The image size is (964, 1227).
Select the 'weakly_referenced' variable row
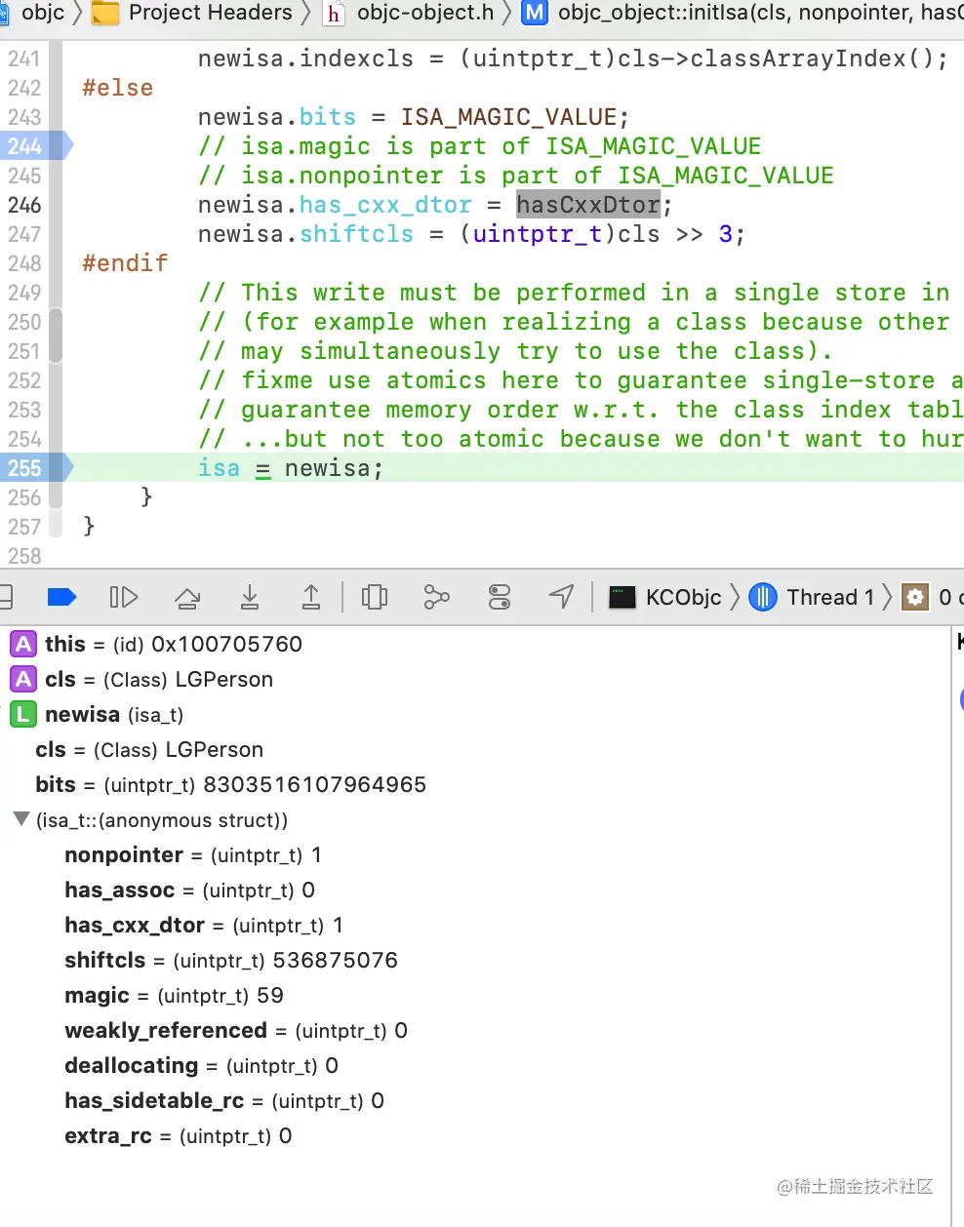click(475, 1030)
